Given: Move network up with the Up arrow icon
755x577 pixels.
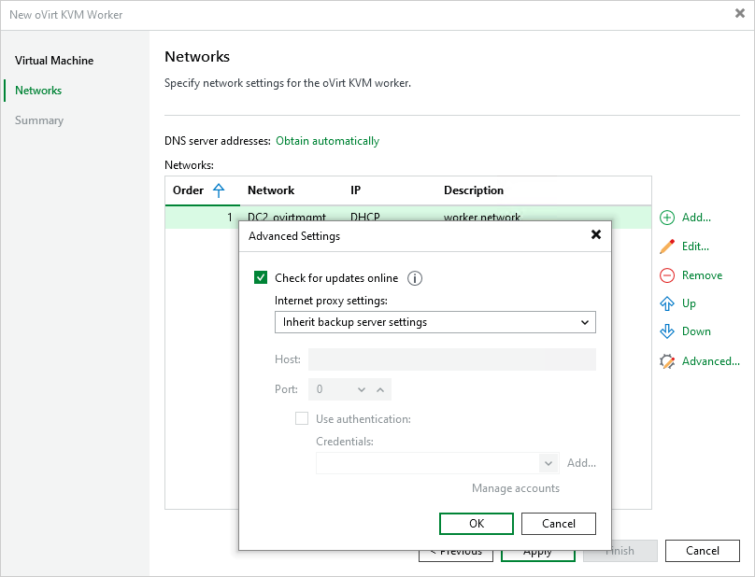Looking at the screenshot, I should [x=667, y=303].
